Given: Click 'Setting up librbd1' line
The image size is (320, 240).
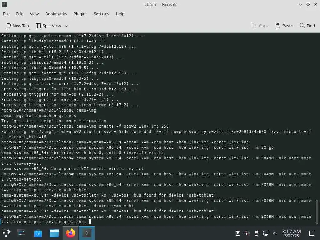Looking at the screenshot, I should 57,52.
